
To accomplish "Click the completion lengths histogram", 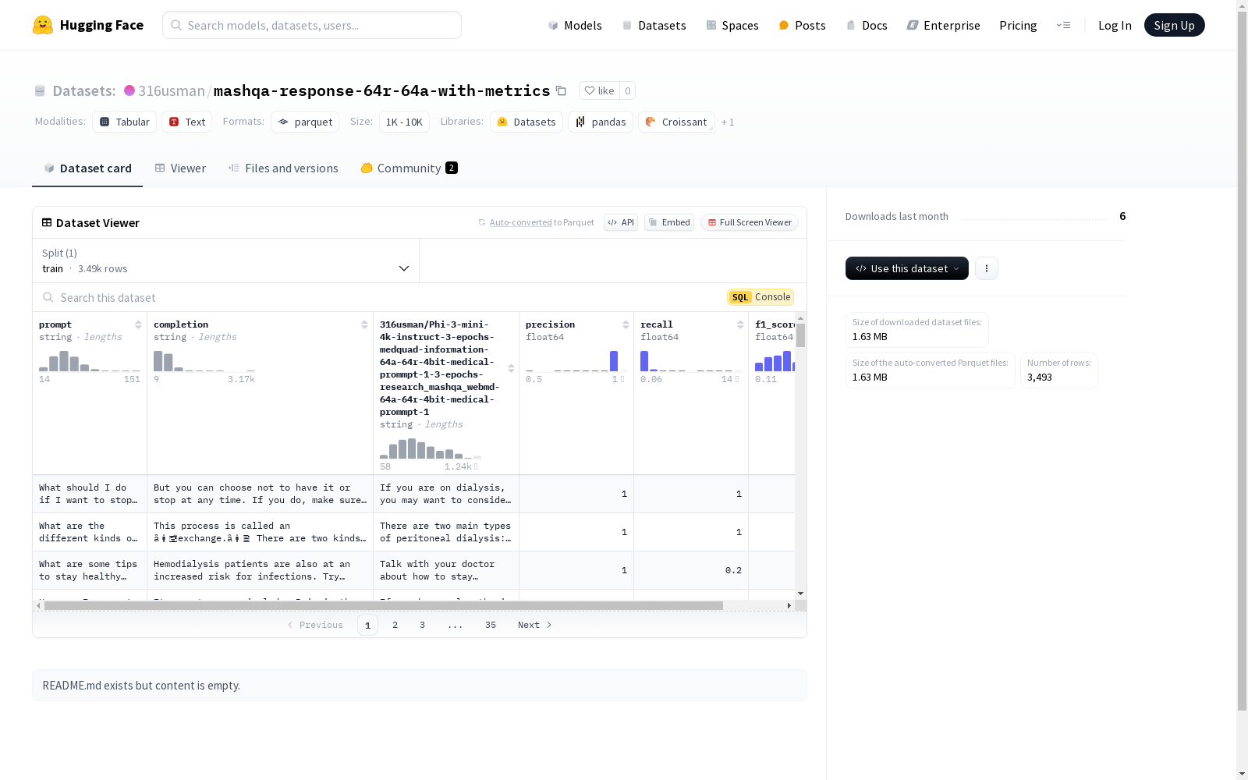I will coord(204,361).
